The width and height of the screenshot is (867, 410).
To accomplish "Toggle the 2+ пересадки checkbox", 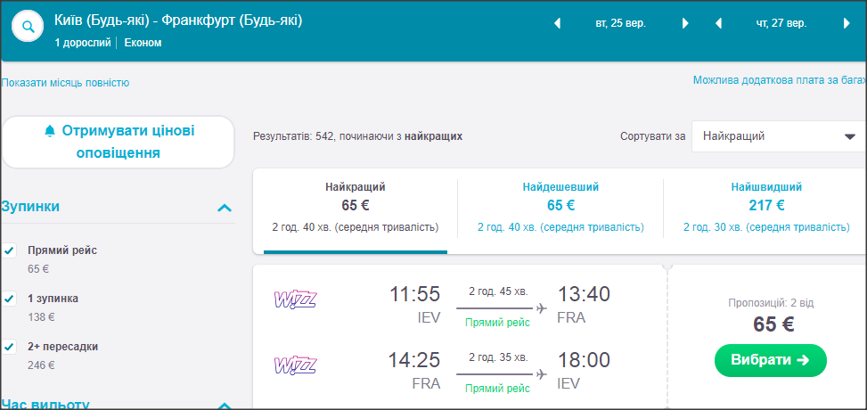I will [10, 347].
